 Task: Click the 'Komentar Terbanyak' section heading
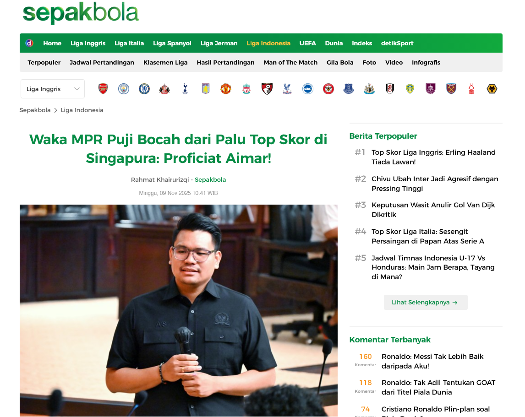390,340
